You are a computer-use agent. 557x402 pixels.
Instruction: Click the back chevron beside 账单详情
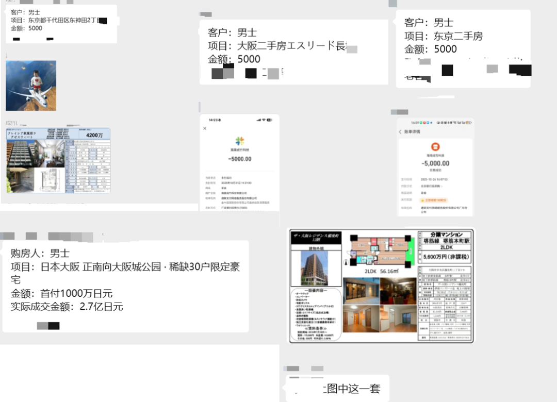coord(400,131)
